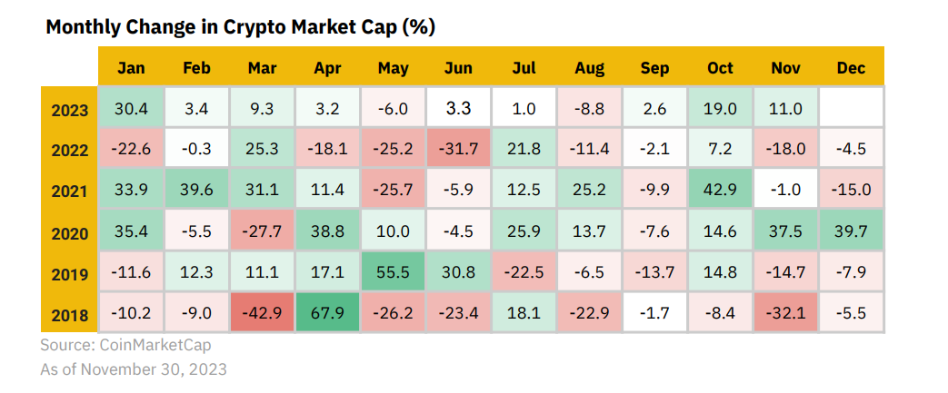Click the -31.7 cell in June 2022
Screen dimensions: 948x393
[458, 150]
